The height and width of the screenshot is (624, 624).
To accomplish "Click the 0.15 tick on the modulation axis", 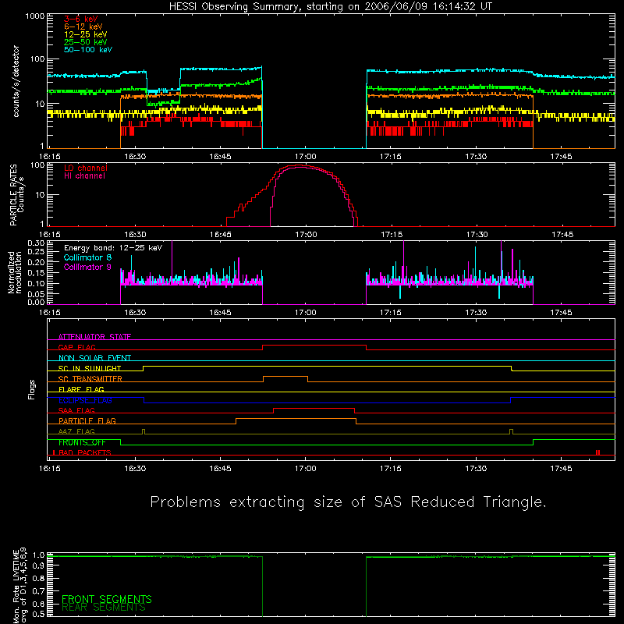I will [x=36, y=273].
